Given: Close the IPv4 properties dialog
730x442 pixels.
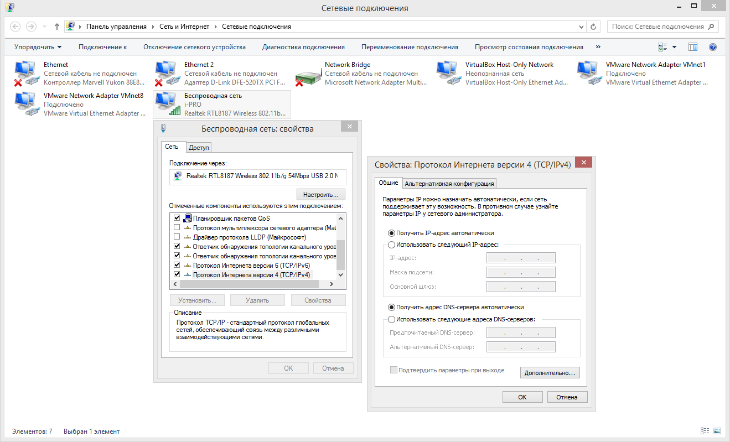Looking at the screenshot, I should [583, 162].
